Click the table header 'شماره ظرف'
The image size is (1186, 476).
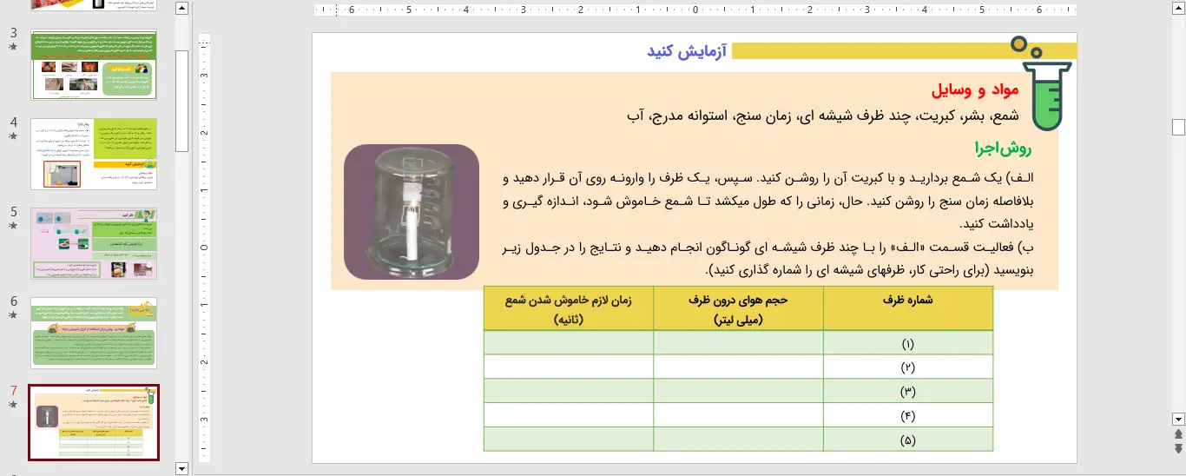(908, 301)
